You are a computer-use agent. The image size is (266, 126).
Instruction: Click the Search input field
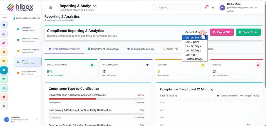[x=176, y=7]
